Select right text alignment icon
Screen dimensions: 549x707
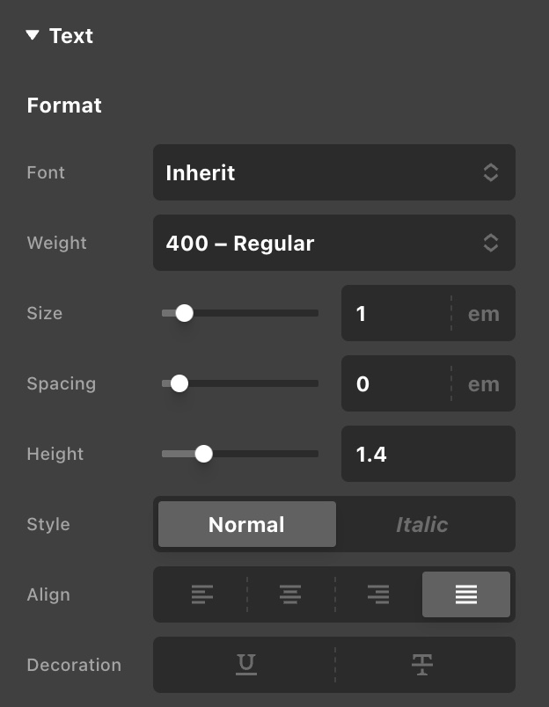coord(378,595)
